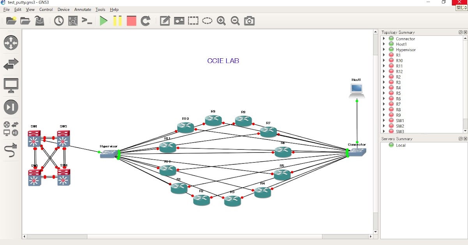Start all devices with the green play icon
Screen dimensions: 468x245
click(x=103, y=21)
